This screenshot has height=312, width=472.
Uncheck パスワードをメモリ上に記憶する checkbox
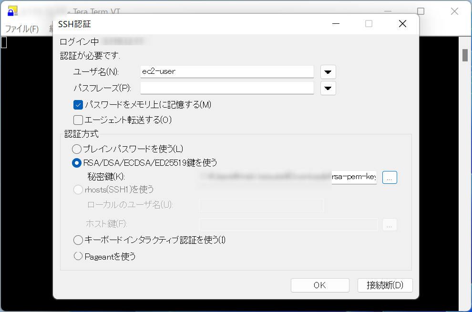coord(78,105)
